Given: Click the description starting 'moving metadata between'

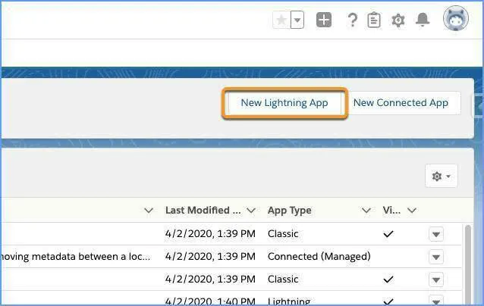Looking at the screenshot, I should [75, 256].
